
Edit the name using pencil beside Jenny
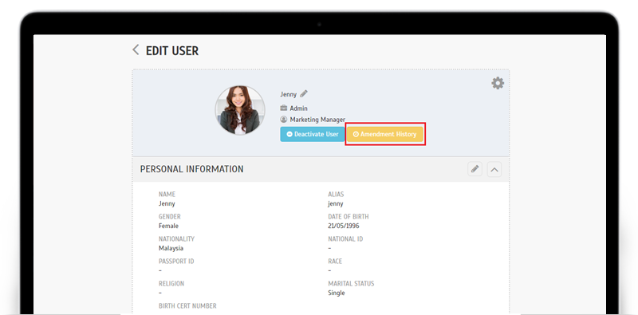(304, 93)
